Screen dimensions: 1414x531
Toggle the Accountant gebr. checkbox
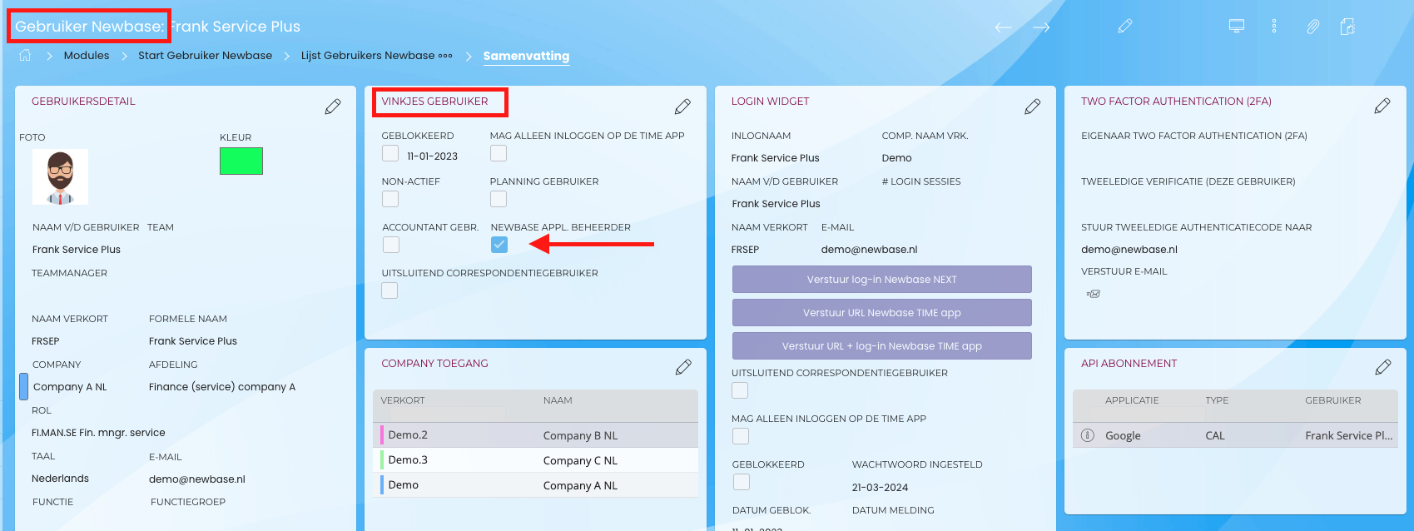point(391,245)
